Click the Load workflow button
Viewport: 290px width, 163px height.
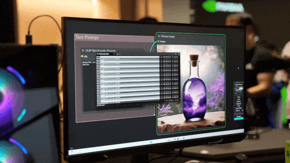239,99
